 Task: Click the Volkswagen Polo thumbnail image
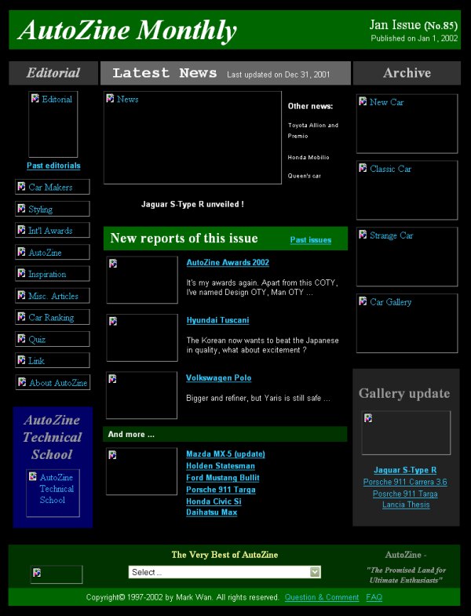(x=141, y=395)
